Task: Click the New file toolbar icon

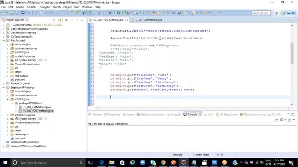Action: click(x=4, y=13)
